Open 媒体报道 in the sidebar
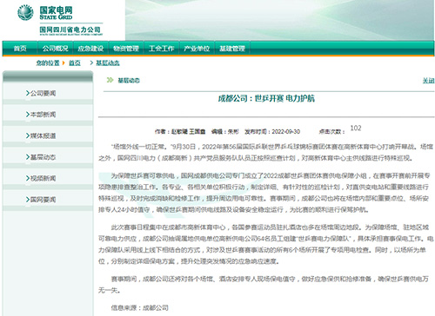 pyautogui.click(x=43, y=135)
